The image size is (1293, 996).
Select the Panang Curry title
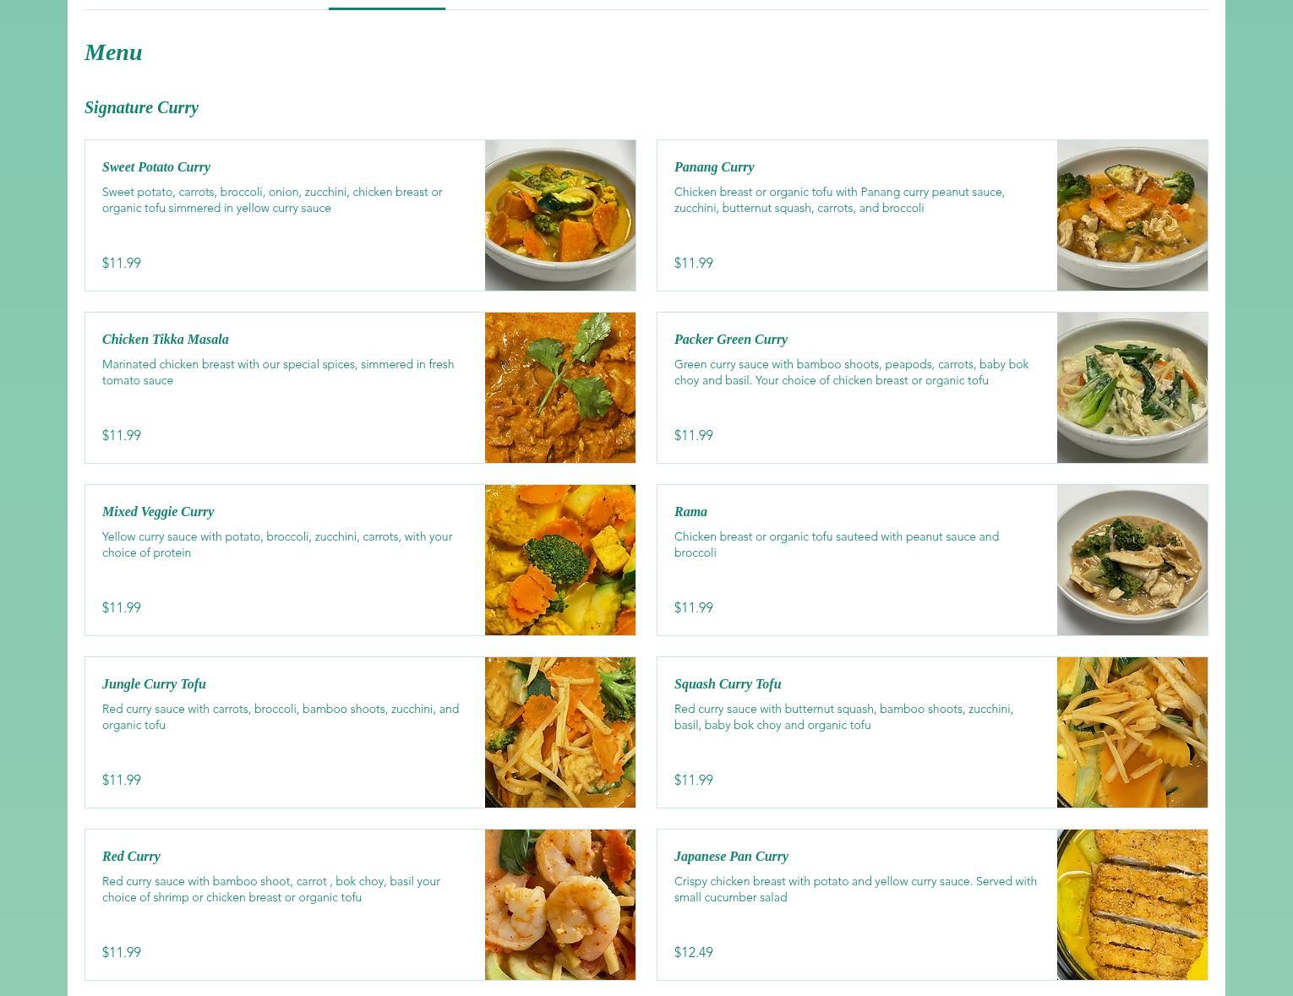(x=714, y=167)
